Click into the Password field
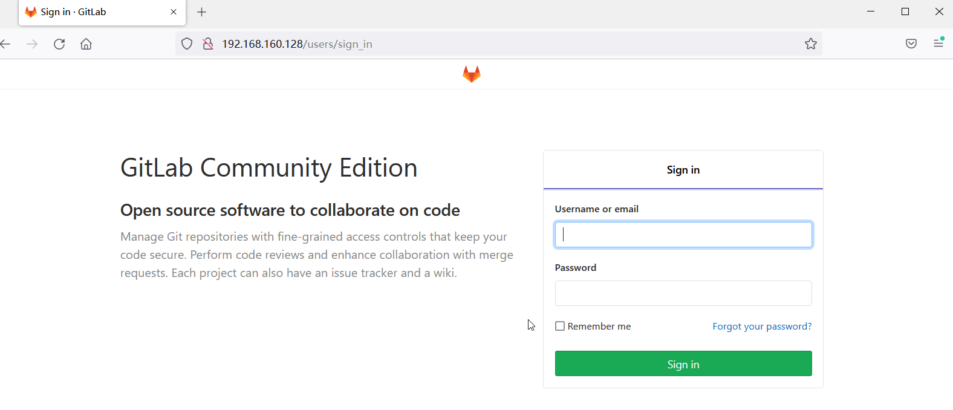 pos(683,293)
